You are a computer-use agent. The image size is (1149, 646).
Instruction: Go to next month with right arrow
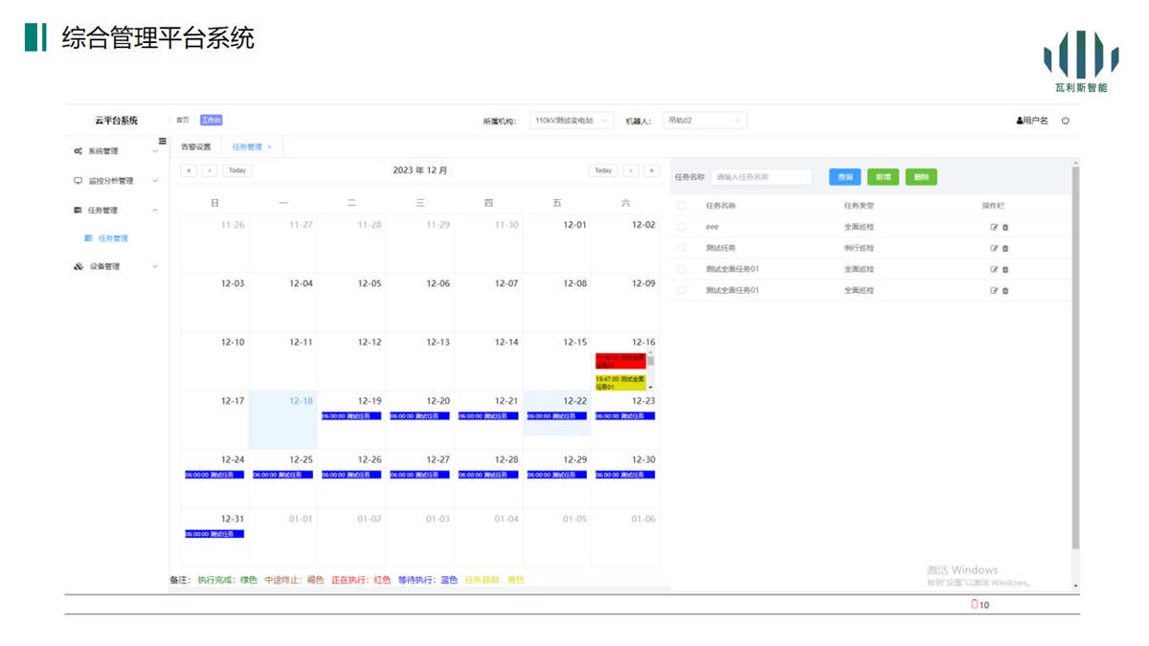[x=630, y=170]
